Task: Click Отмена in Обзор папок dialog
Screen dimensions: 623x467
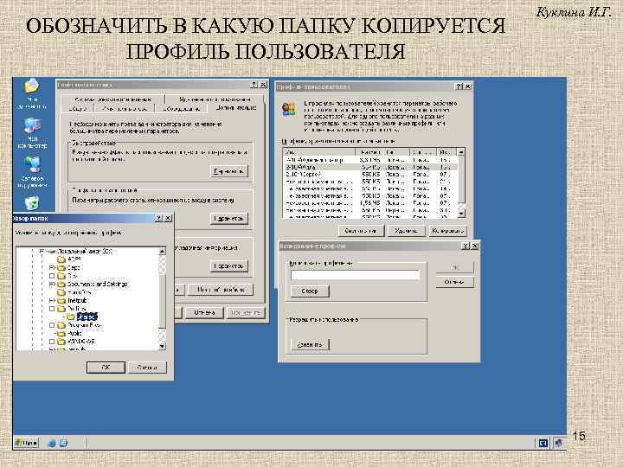Action: (x=147, y=368)
